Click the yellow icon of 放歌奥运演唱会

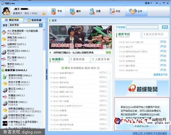click(5, 110)
